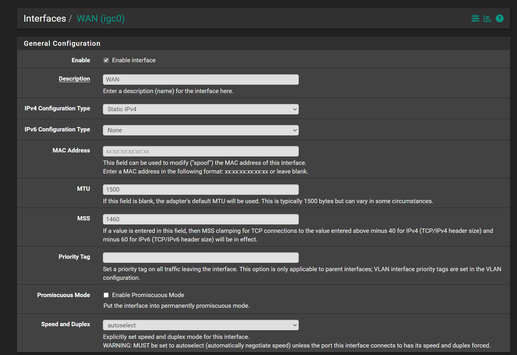Click the IPv4 Configuration Type label
Viewport: 517px width, 355px height.
pos(57,108)
